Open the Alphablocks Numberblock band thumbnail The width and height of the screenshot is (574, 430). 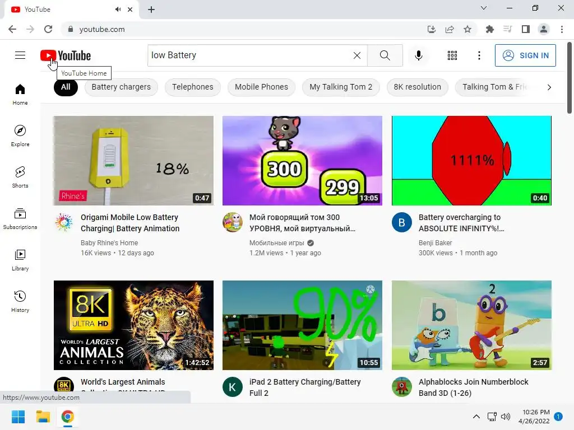click(471, 325)
